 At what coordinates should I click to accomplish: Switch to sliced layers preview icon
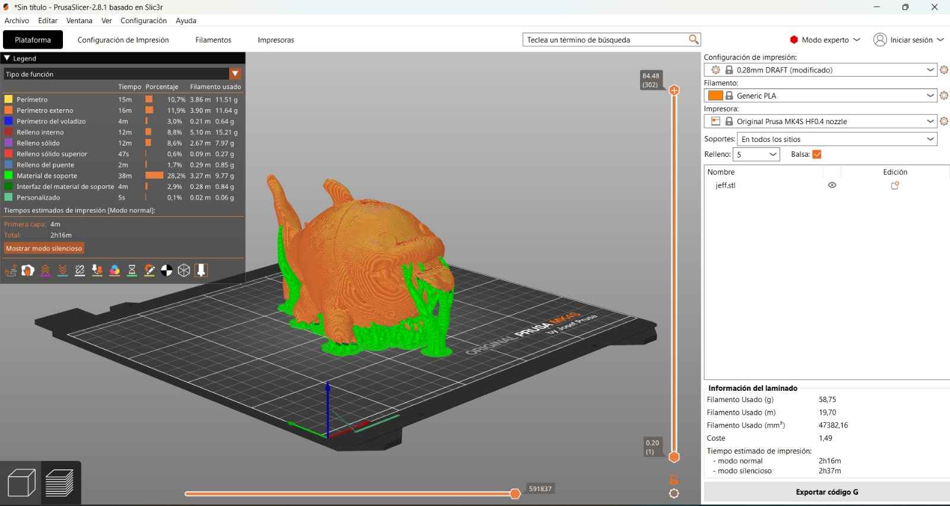tap(59, 482)
